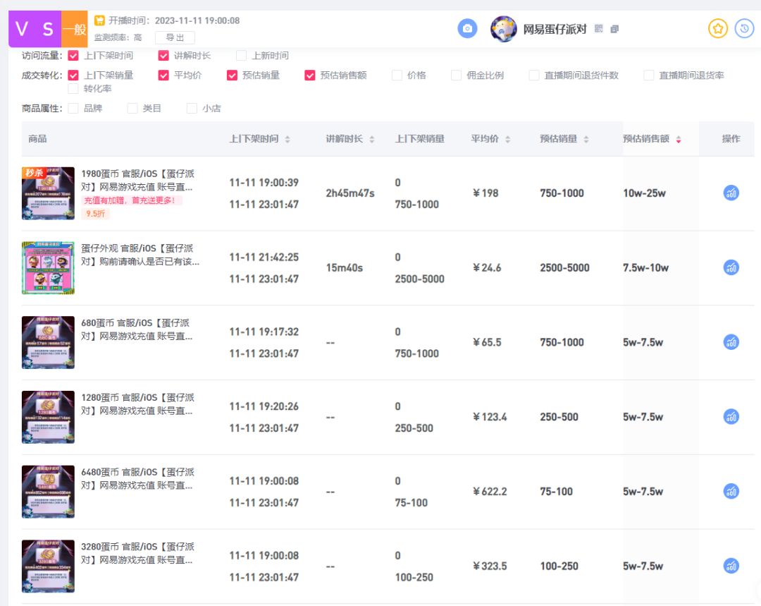Check the 类目 checkbox
This screenshot has height=606, width=761.
pos(132,109)
